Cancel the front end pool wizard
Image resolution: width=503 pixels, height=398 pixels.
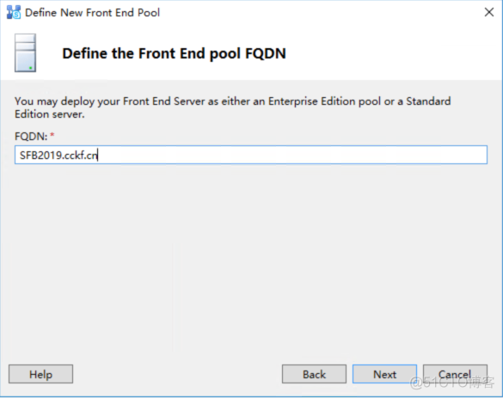(x=455, y=374)
